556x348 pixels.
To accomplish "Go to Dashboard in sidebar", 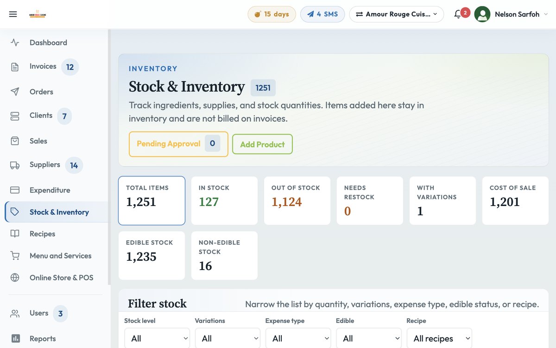I will pyautogui.click(x=48, y=43).
